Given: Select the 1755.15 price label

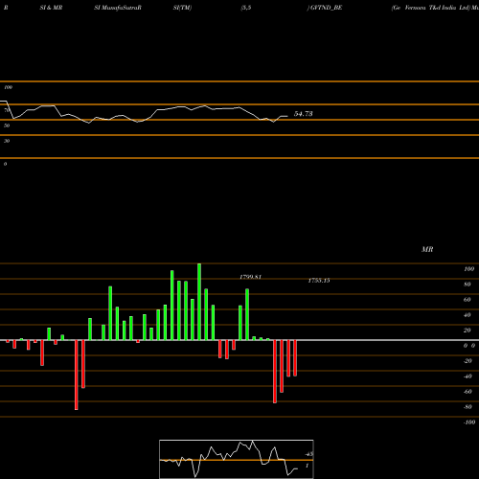Looking at the screenshot, I should pyautogui.click(x=319, y=281).
